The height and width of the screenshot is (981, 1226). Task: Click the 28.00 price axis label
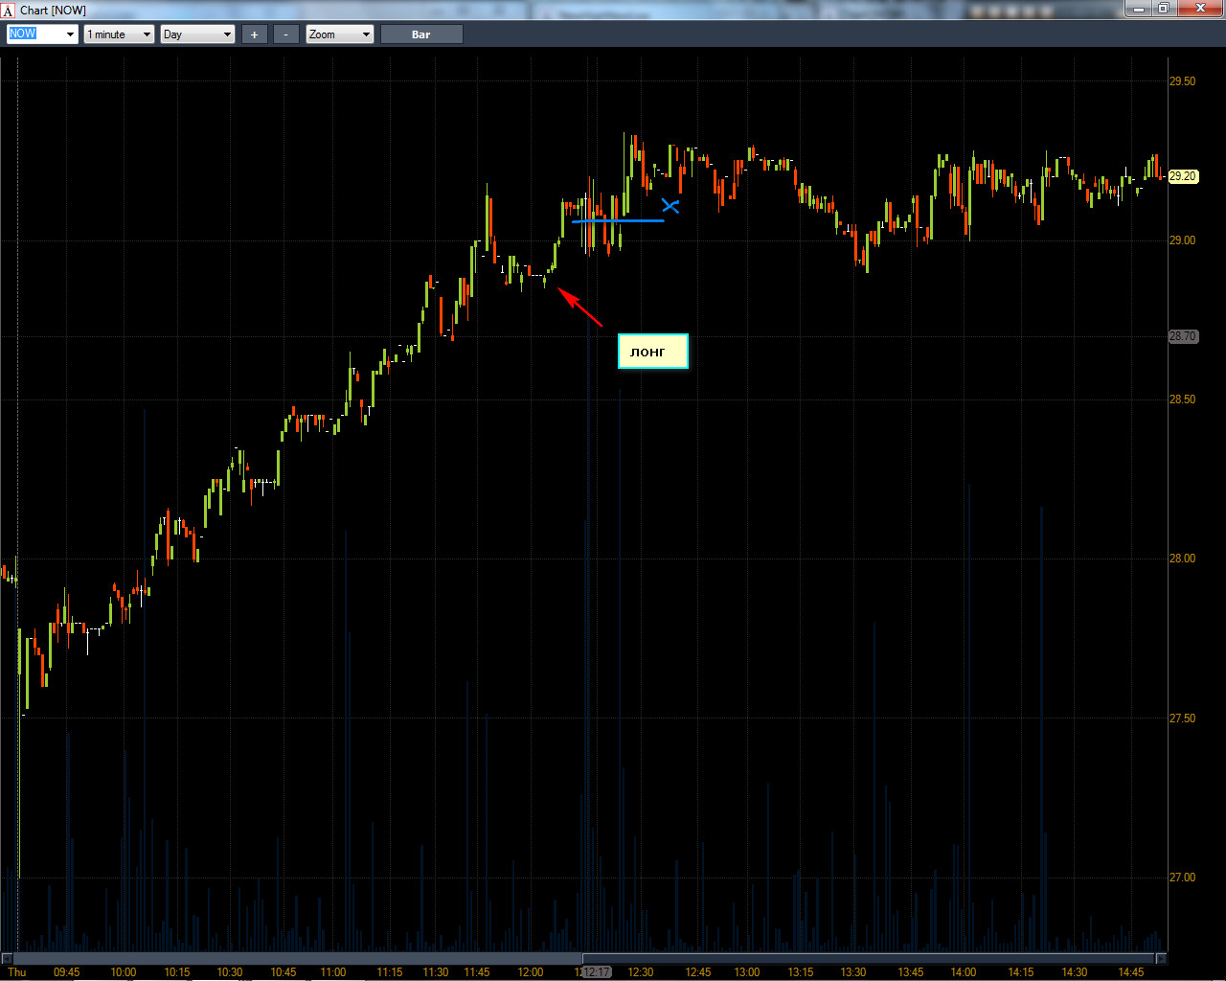click(1182, 559)
